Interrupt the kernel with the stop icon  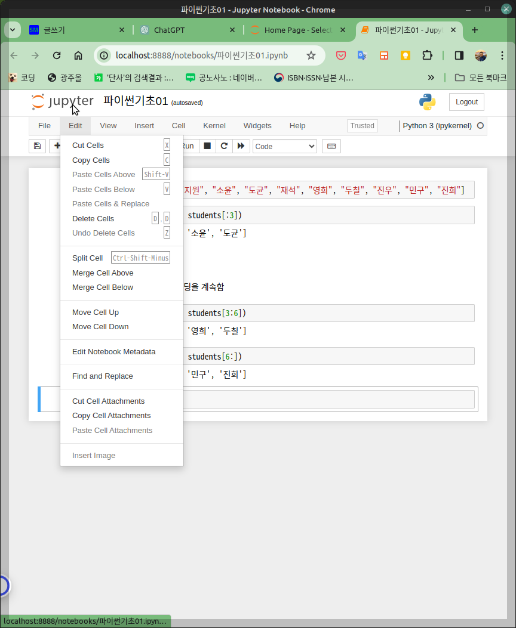[x=206, y=146]
